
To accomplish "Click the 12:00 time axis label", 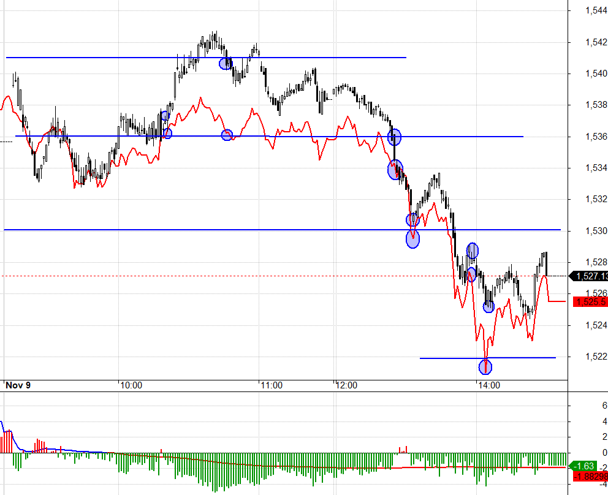I will point(346,385).
